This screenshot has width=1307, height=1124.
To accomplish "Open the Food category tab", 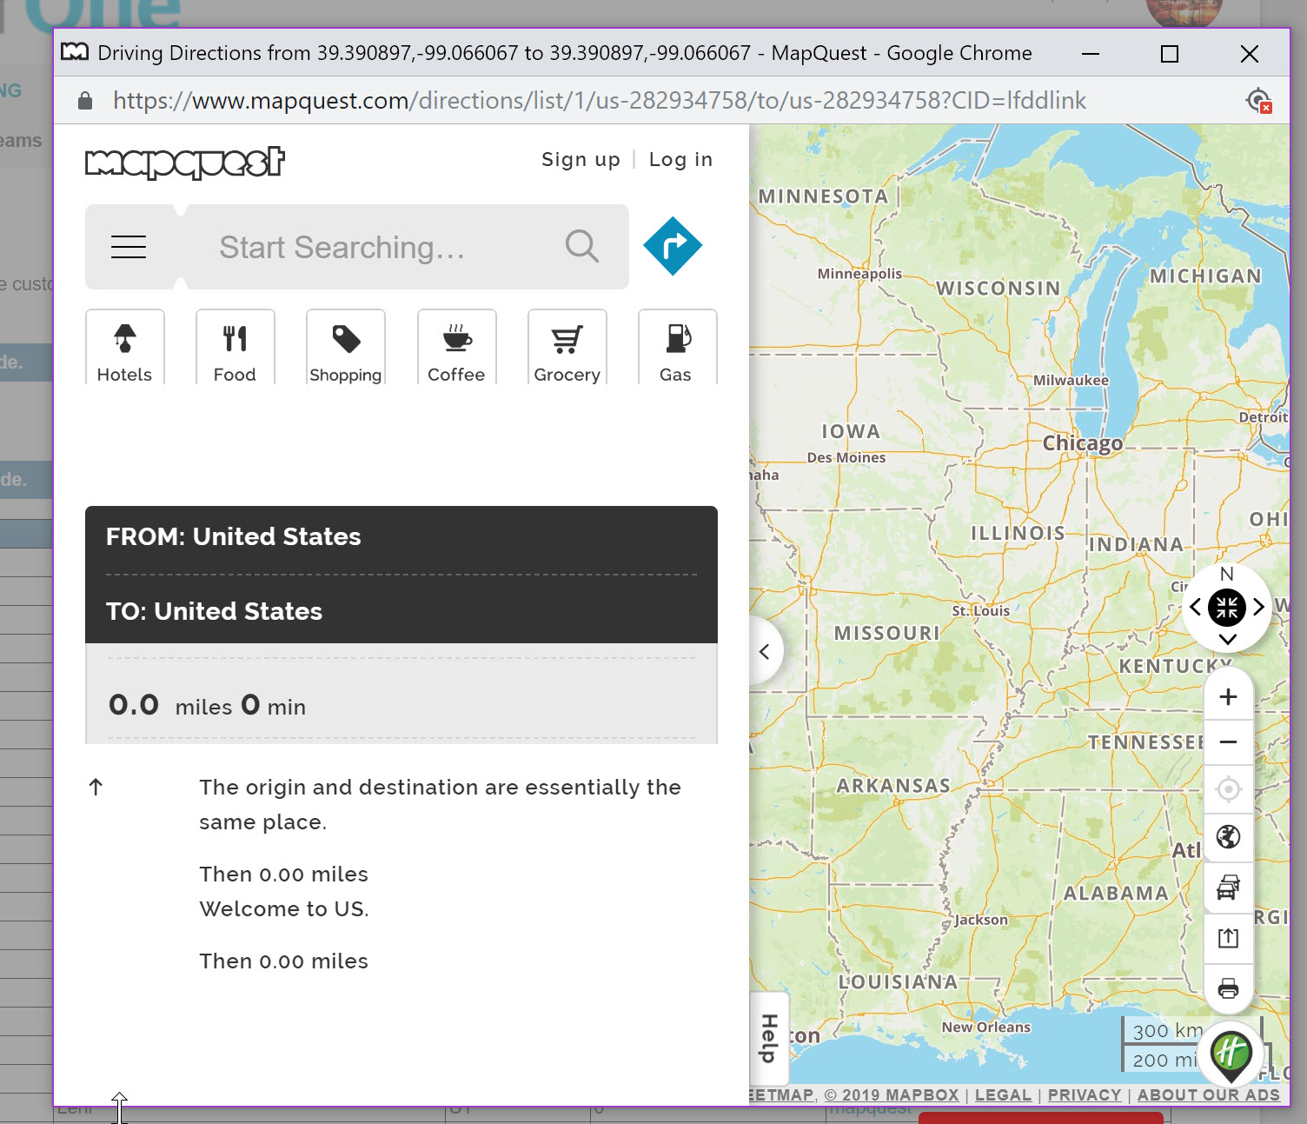I will [235, 348].
